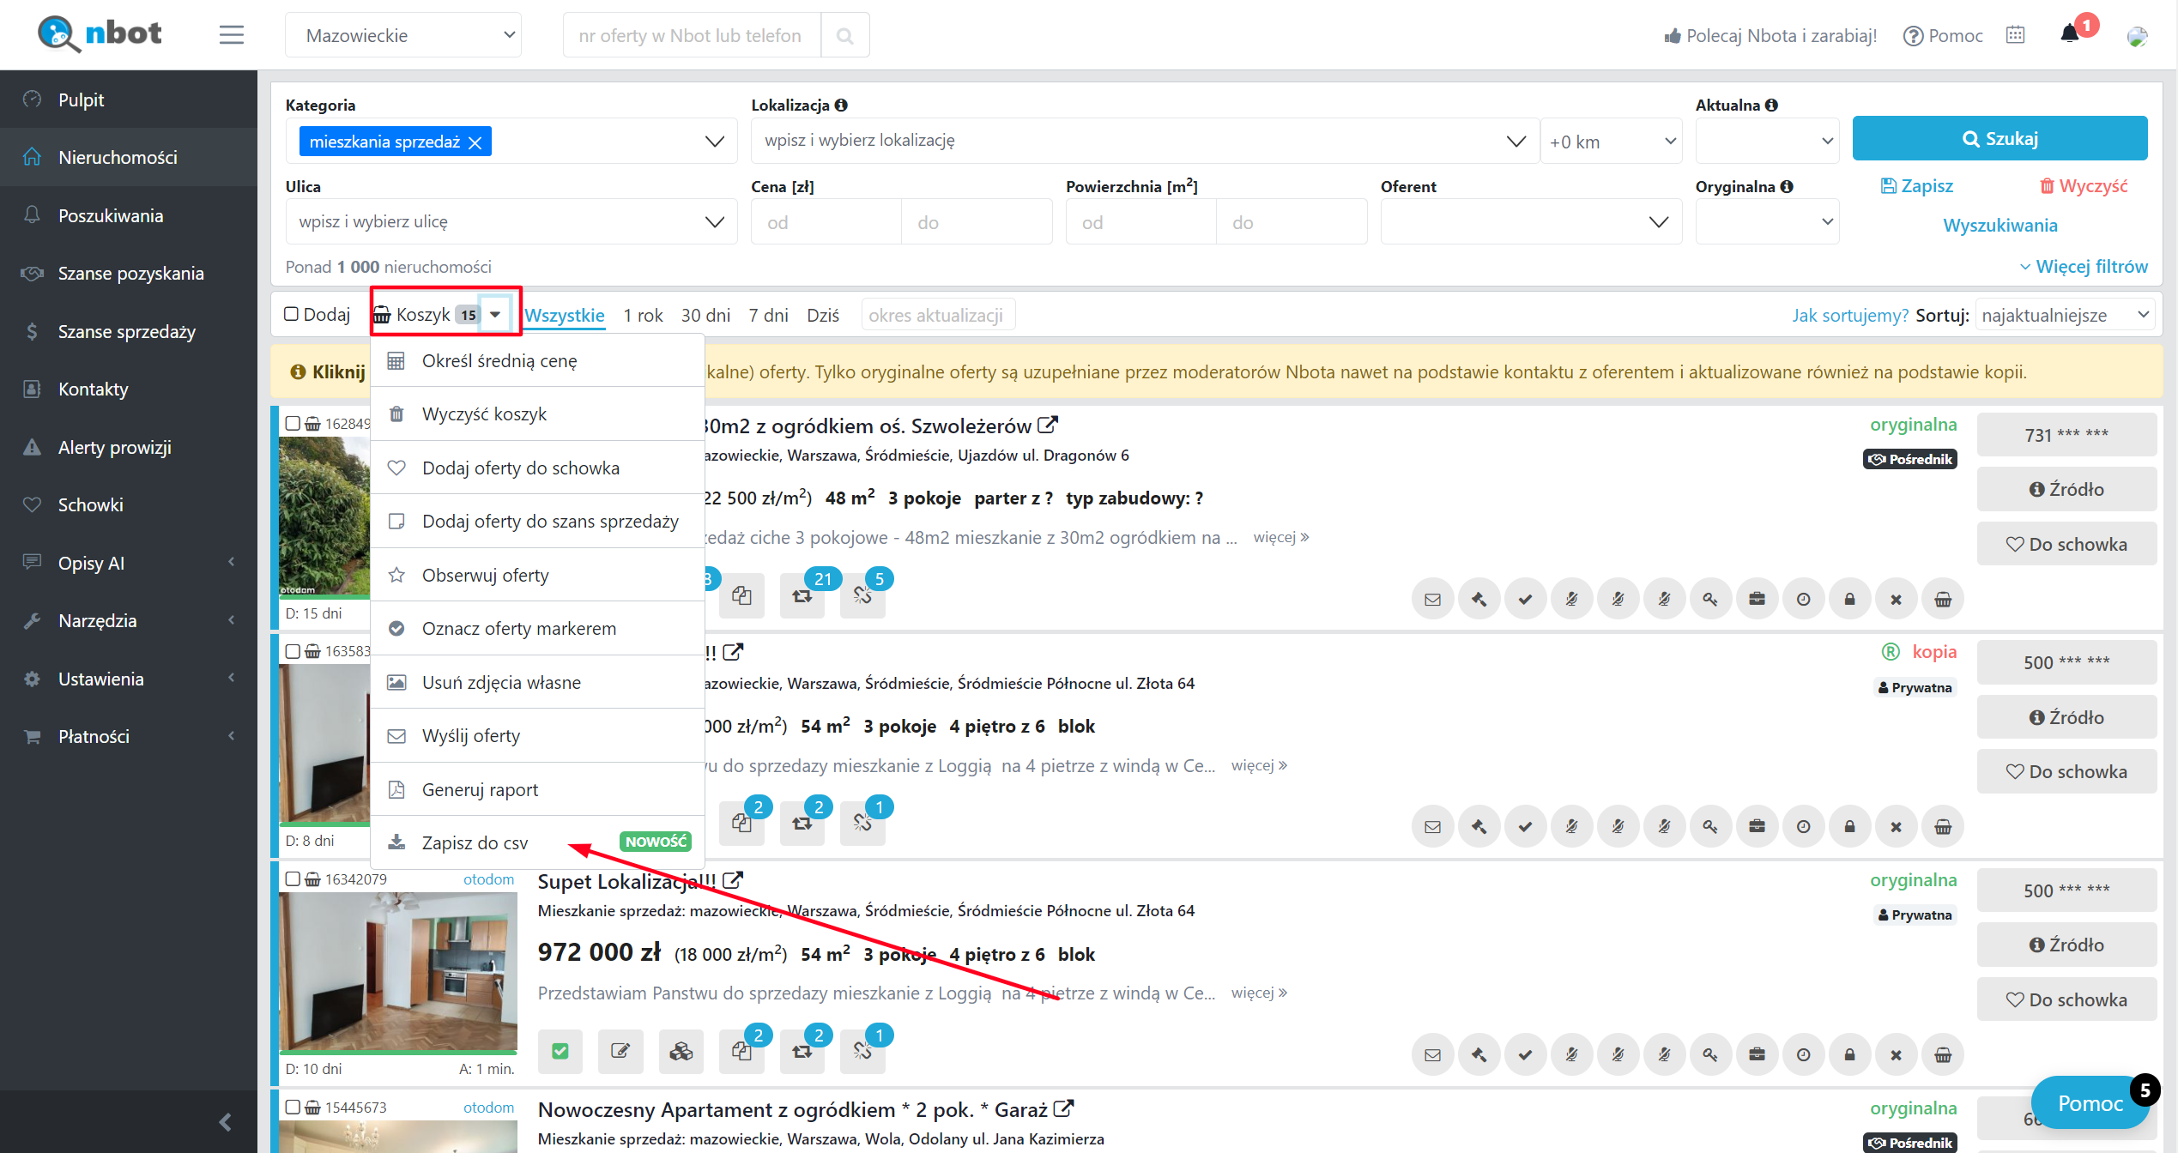
Task: Select Określ średnią cenę menu item
Action: click(x=537, y=361)
